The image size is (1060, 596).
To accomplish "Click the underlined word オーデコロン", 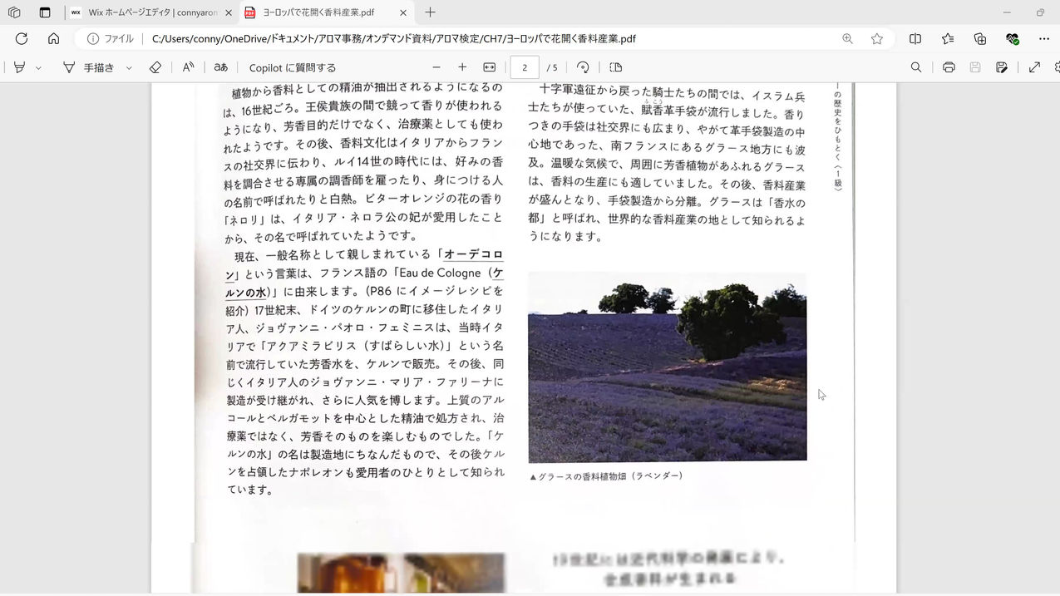I will click(x=474, y=254).
